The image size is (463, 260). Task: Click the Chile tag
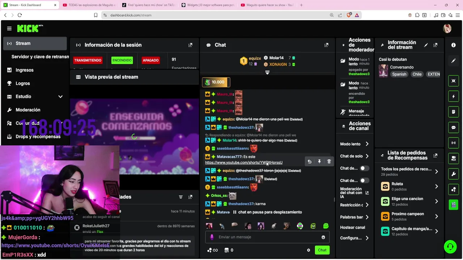click(417, 74)
